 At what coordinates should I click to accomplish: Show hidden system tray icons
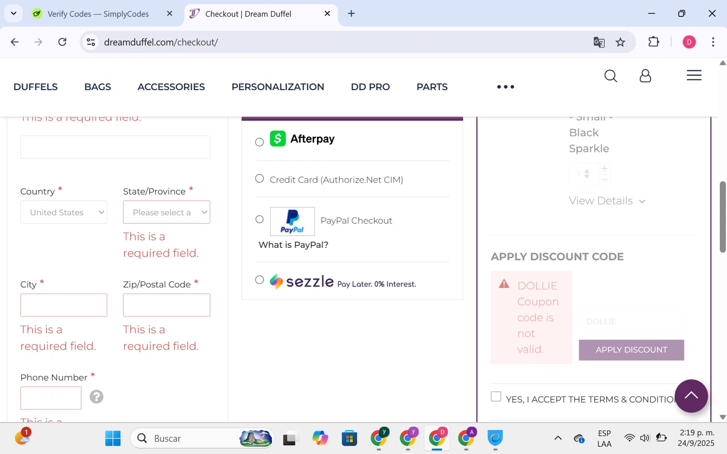558,439
